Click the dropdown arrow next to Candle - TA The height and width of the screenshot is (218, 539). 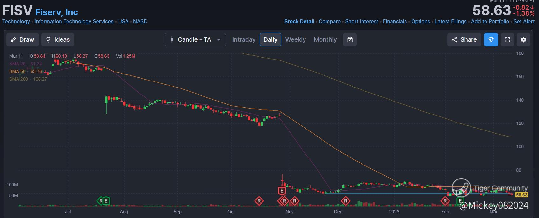tap(219, 40)
